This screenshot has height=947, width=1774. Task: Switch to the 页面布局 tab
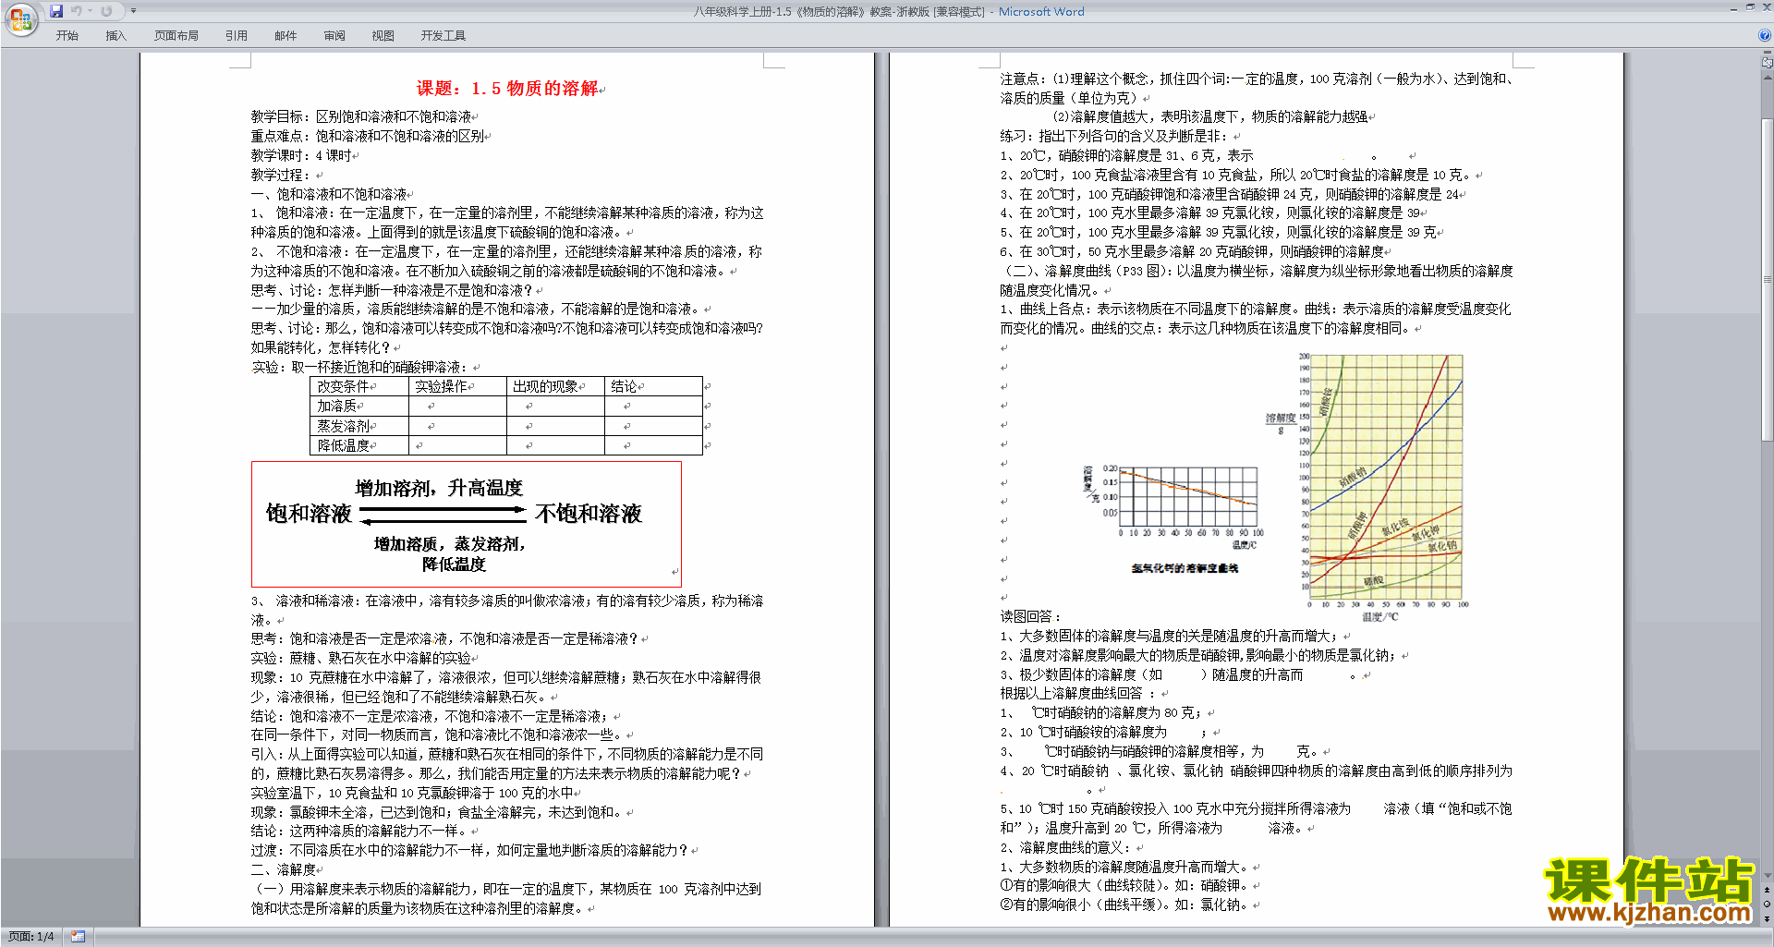[176, 36]
